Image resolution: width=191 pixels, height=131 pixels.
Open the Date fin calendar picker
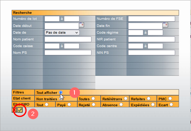pos(165,25)
